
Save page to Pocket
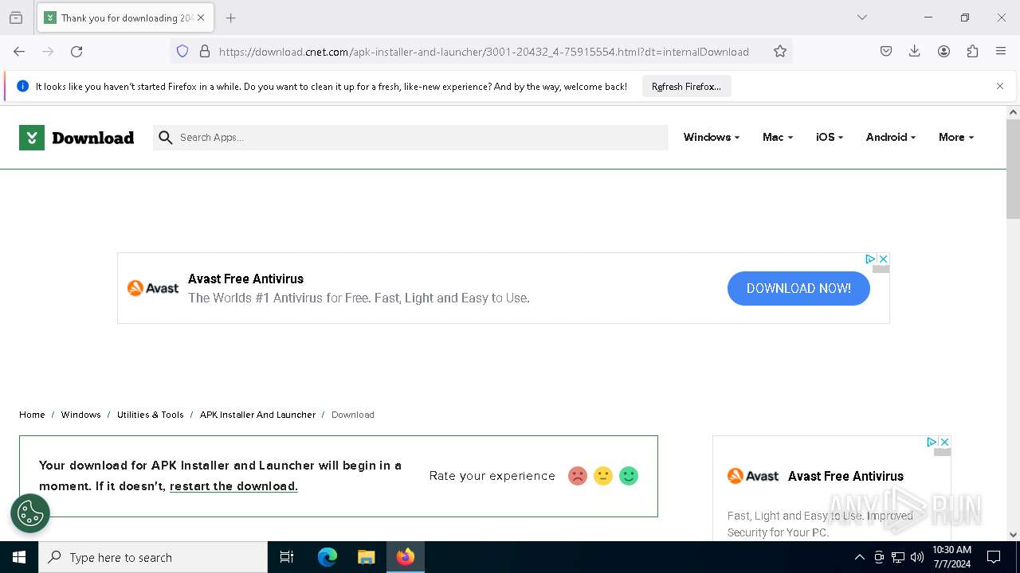pyautogui.click(x=886, y=51)
